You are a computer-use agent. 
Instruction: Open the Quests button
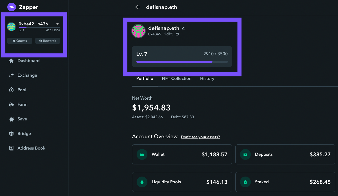click(x=20, y=41)
